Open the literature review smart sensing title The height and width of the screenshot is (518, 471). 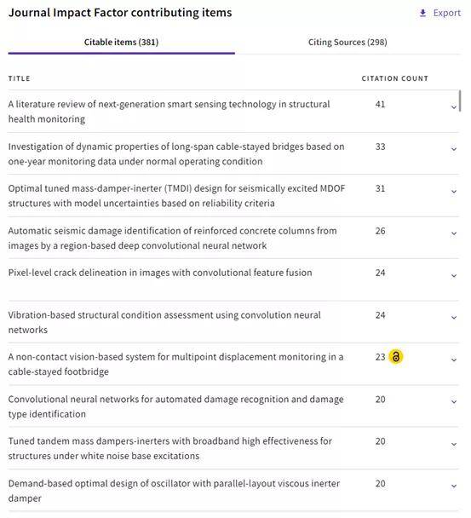[x=169, y=112]
